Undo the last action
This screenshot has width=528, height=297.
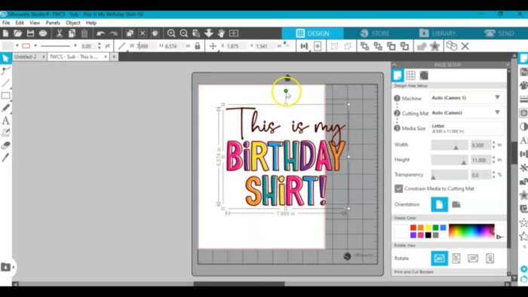click(x=100, y=33)
